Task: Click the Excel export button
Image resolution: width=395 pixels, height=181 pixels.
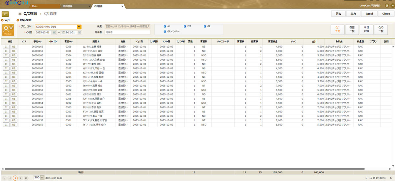Action: pyautogui.click(x=369, y=14)
